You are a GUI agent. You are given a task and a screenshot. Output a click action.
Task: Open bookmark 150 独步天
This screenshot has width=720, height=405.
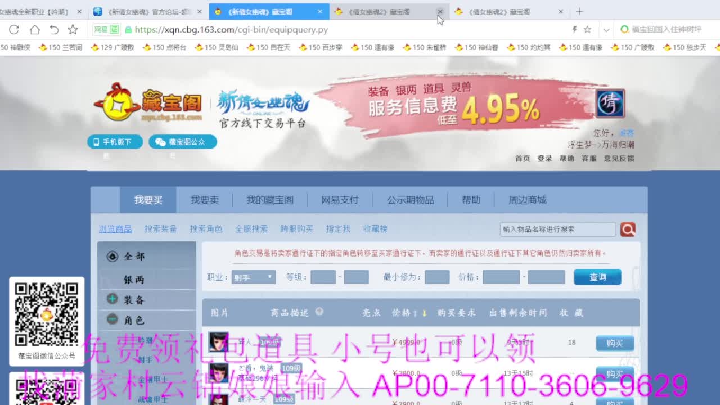click(685, 47)
